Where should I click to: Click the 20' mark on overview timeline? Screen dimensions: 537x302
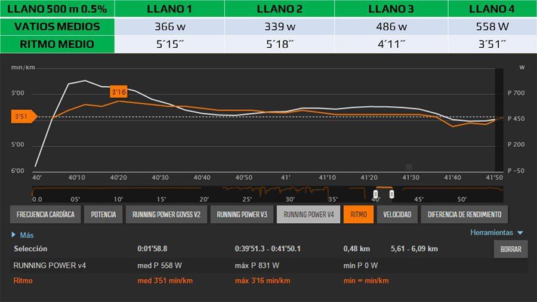click(x=204, y=199)
